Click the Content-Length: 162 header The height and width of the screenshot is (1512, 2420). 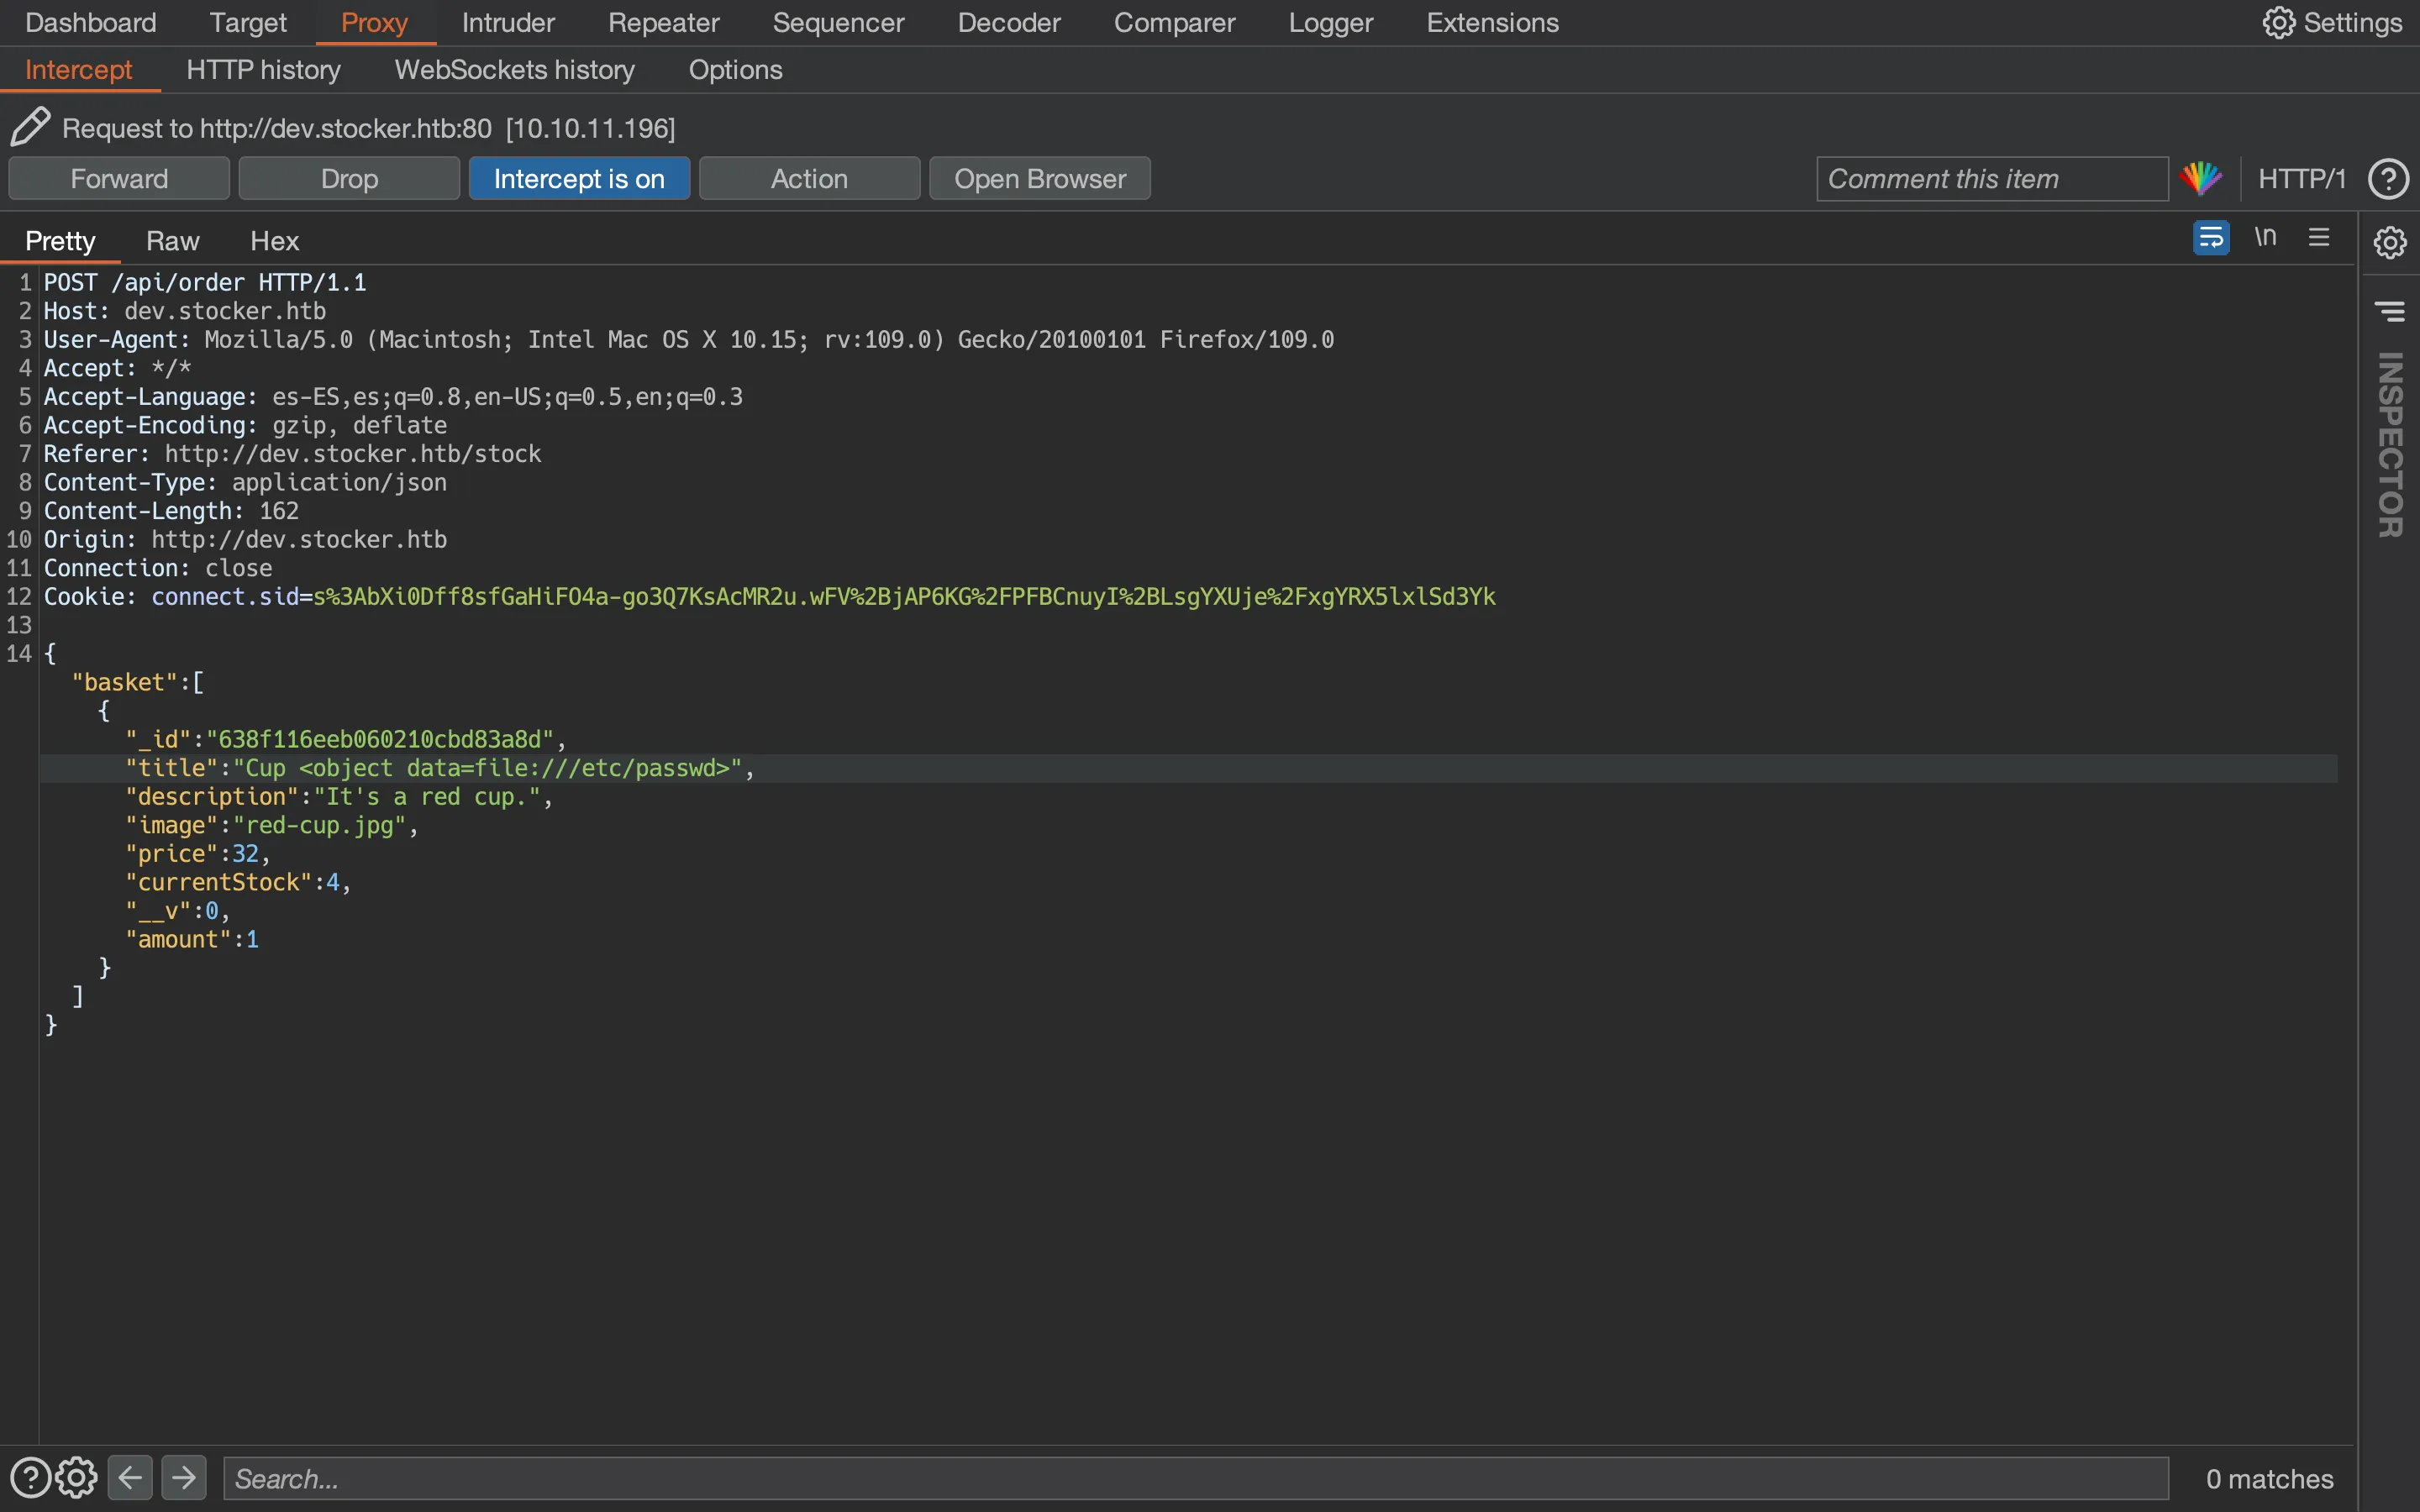pos(171,511)
